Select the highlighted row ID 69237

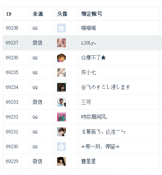point(12,43)
